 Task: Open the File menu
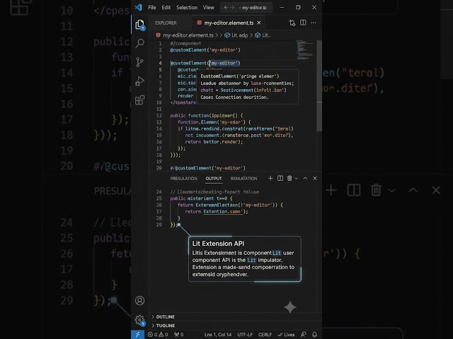tap(152, 8)
